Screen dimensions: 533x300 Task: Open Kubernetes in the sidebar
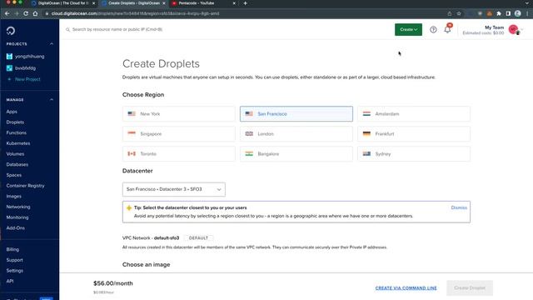[18, 143]
